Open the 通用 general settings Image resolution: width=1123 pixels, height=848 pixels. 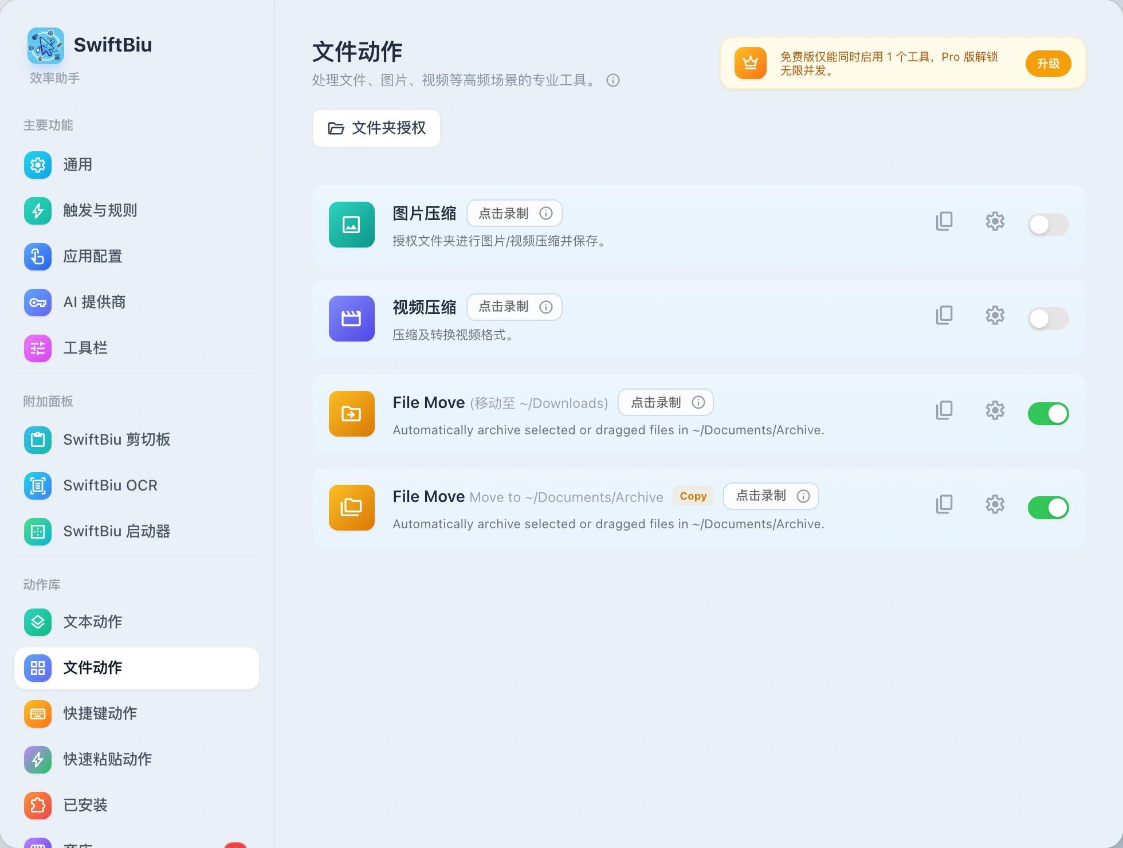(x=136, y=165)
